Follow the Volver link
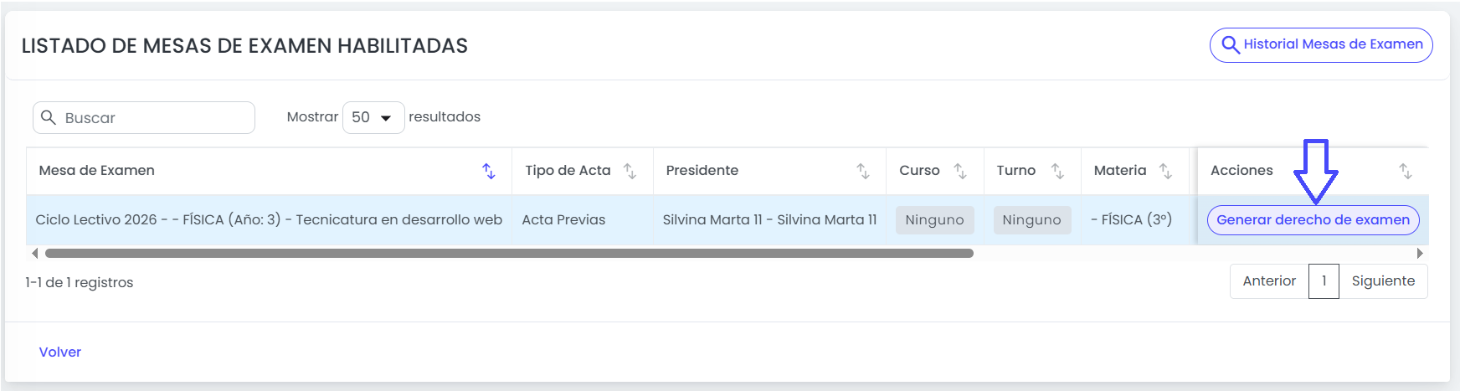Image resolution: width=1460 pixels, height=391 pixels. click(60, 352)
